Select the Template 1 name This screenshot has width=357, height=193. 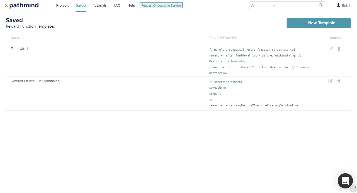click(x=19, y=49)
